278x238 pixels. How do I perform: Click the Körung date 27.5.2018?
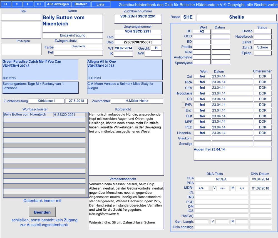click(x=76, y=101)
